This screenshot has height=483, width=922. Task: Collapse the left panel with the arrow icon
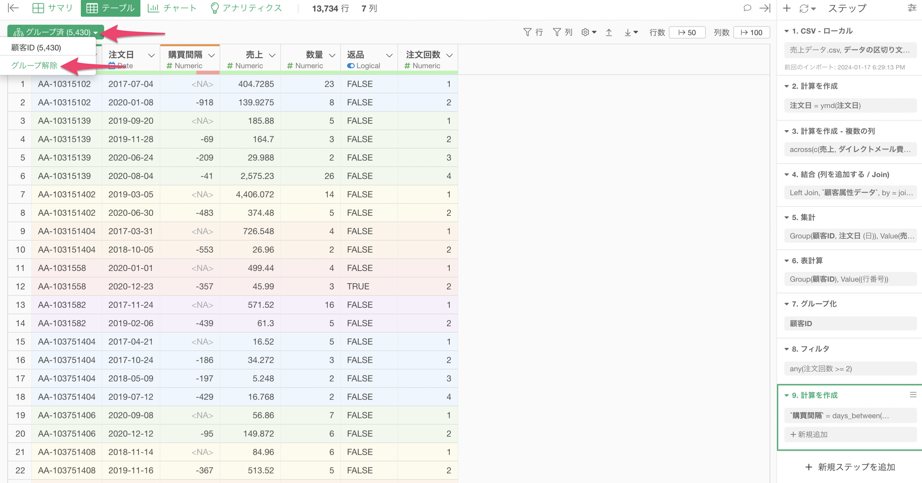13,8
